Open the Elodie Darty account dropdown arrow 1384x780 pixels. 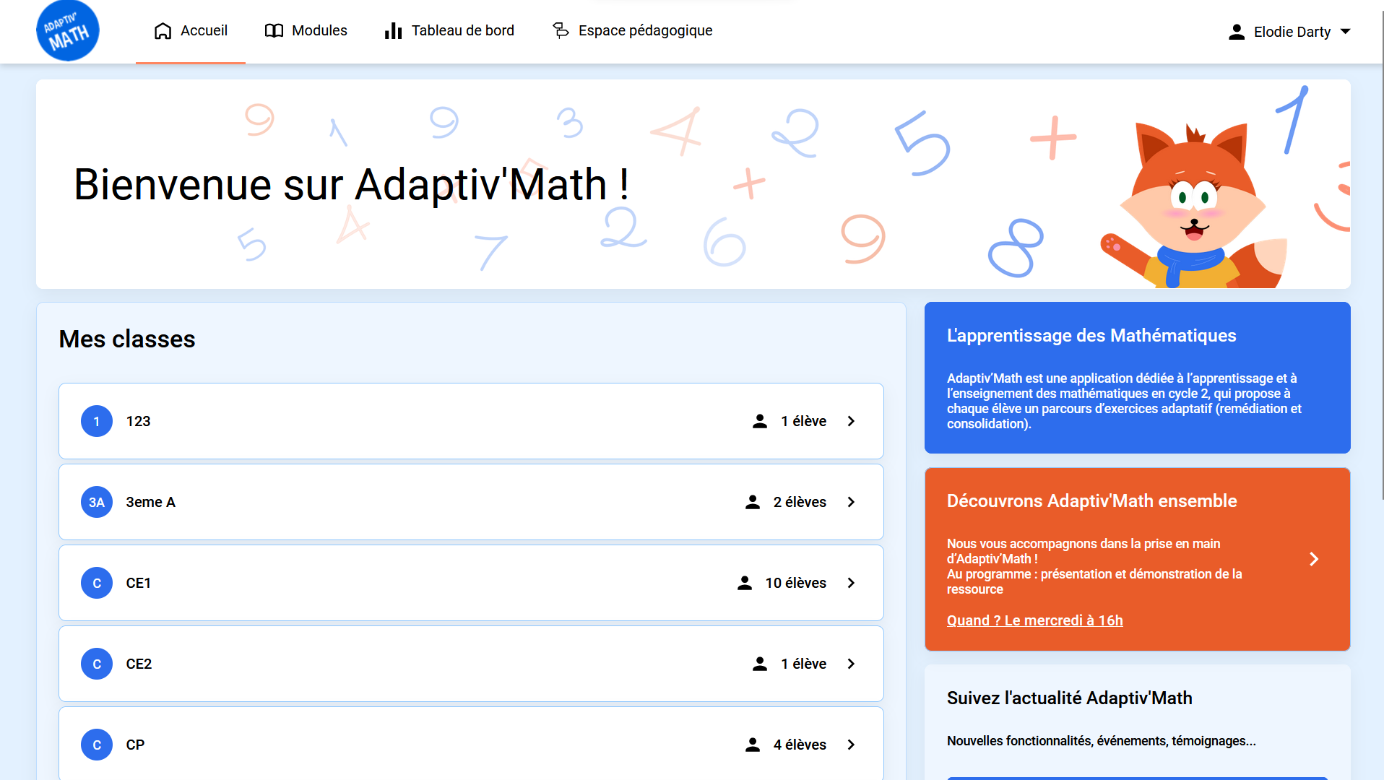click(x=1345, y=32)
